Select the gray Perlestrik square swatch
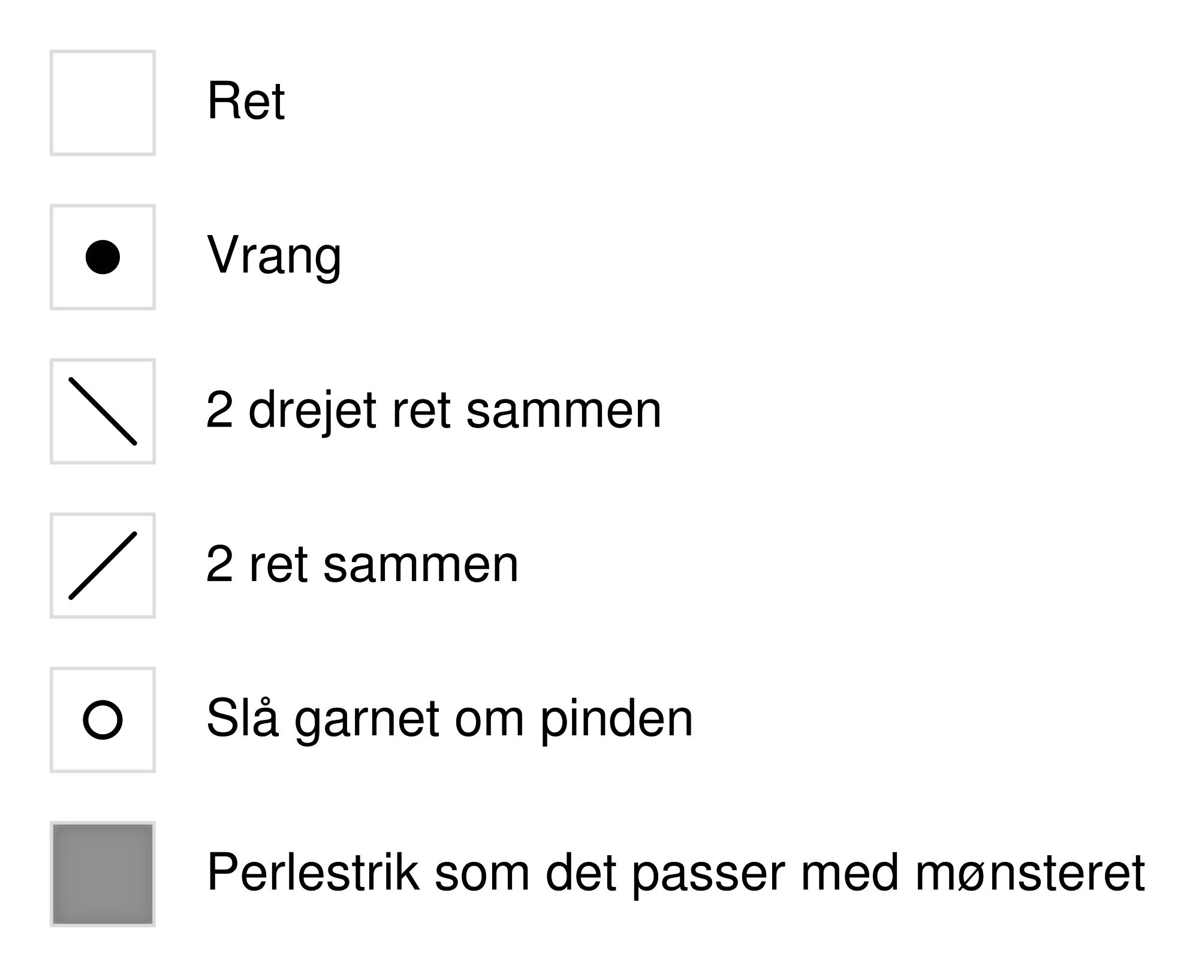This screenshot has width=1199, height=977. 103,874
